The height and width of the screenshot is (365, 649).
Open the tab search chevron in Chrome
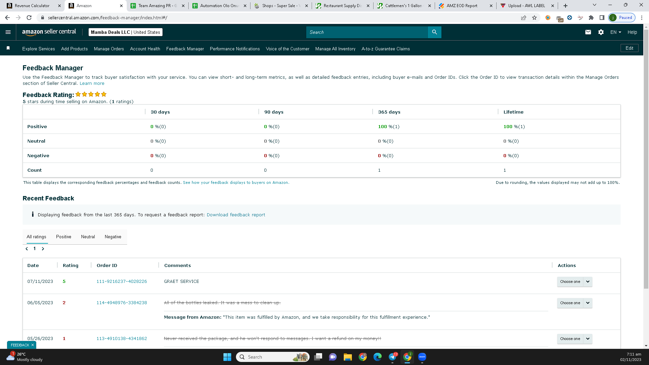pos(595,5)
